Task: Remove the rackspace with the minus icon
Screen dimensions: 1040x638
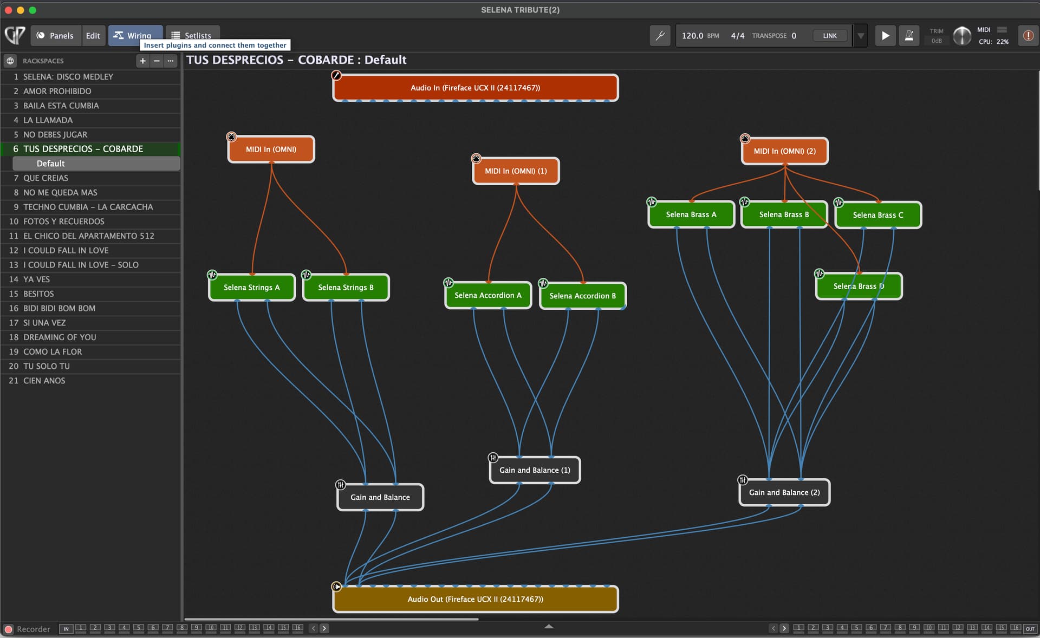Action: (157, 61)
